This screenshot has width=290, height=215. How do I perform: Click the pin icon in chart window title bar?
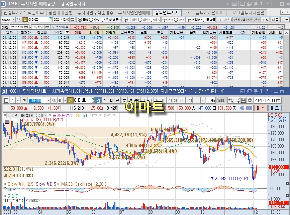(256, 91)
